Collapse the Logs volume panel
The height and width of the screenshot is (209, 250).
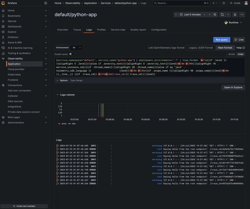click(x=58, y=95)
